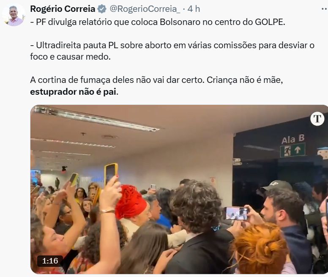Click the line "PF divulga relatório"
Image resolution: width=328 pixels, height=277 pixels.
click(158, 22)
